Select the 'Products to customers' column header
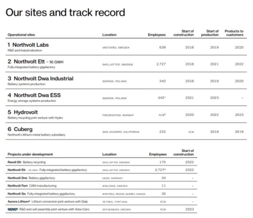The image size is (253, 218). [x=234, y=33]
